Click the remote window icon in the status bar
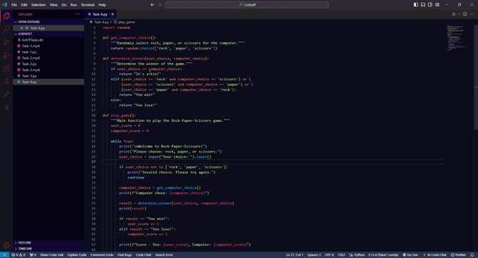This screenshot has height=258, width=478. tap(4, 255)
